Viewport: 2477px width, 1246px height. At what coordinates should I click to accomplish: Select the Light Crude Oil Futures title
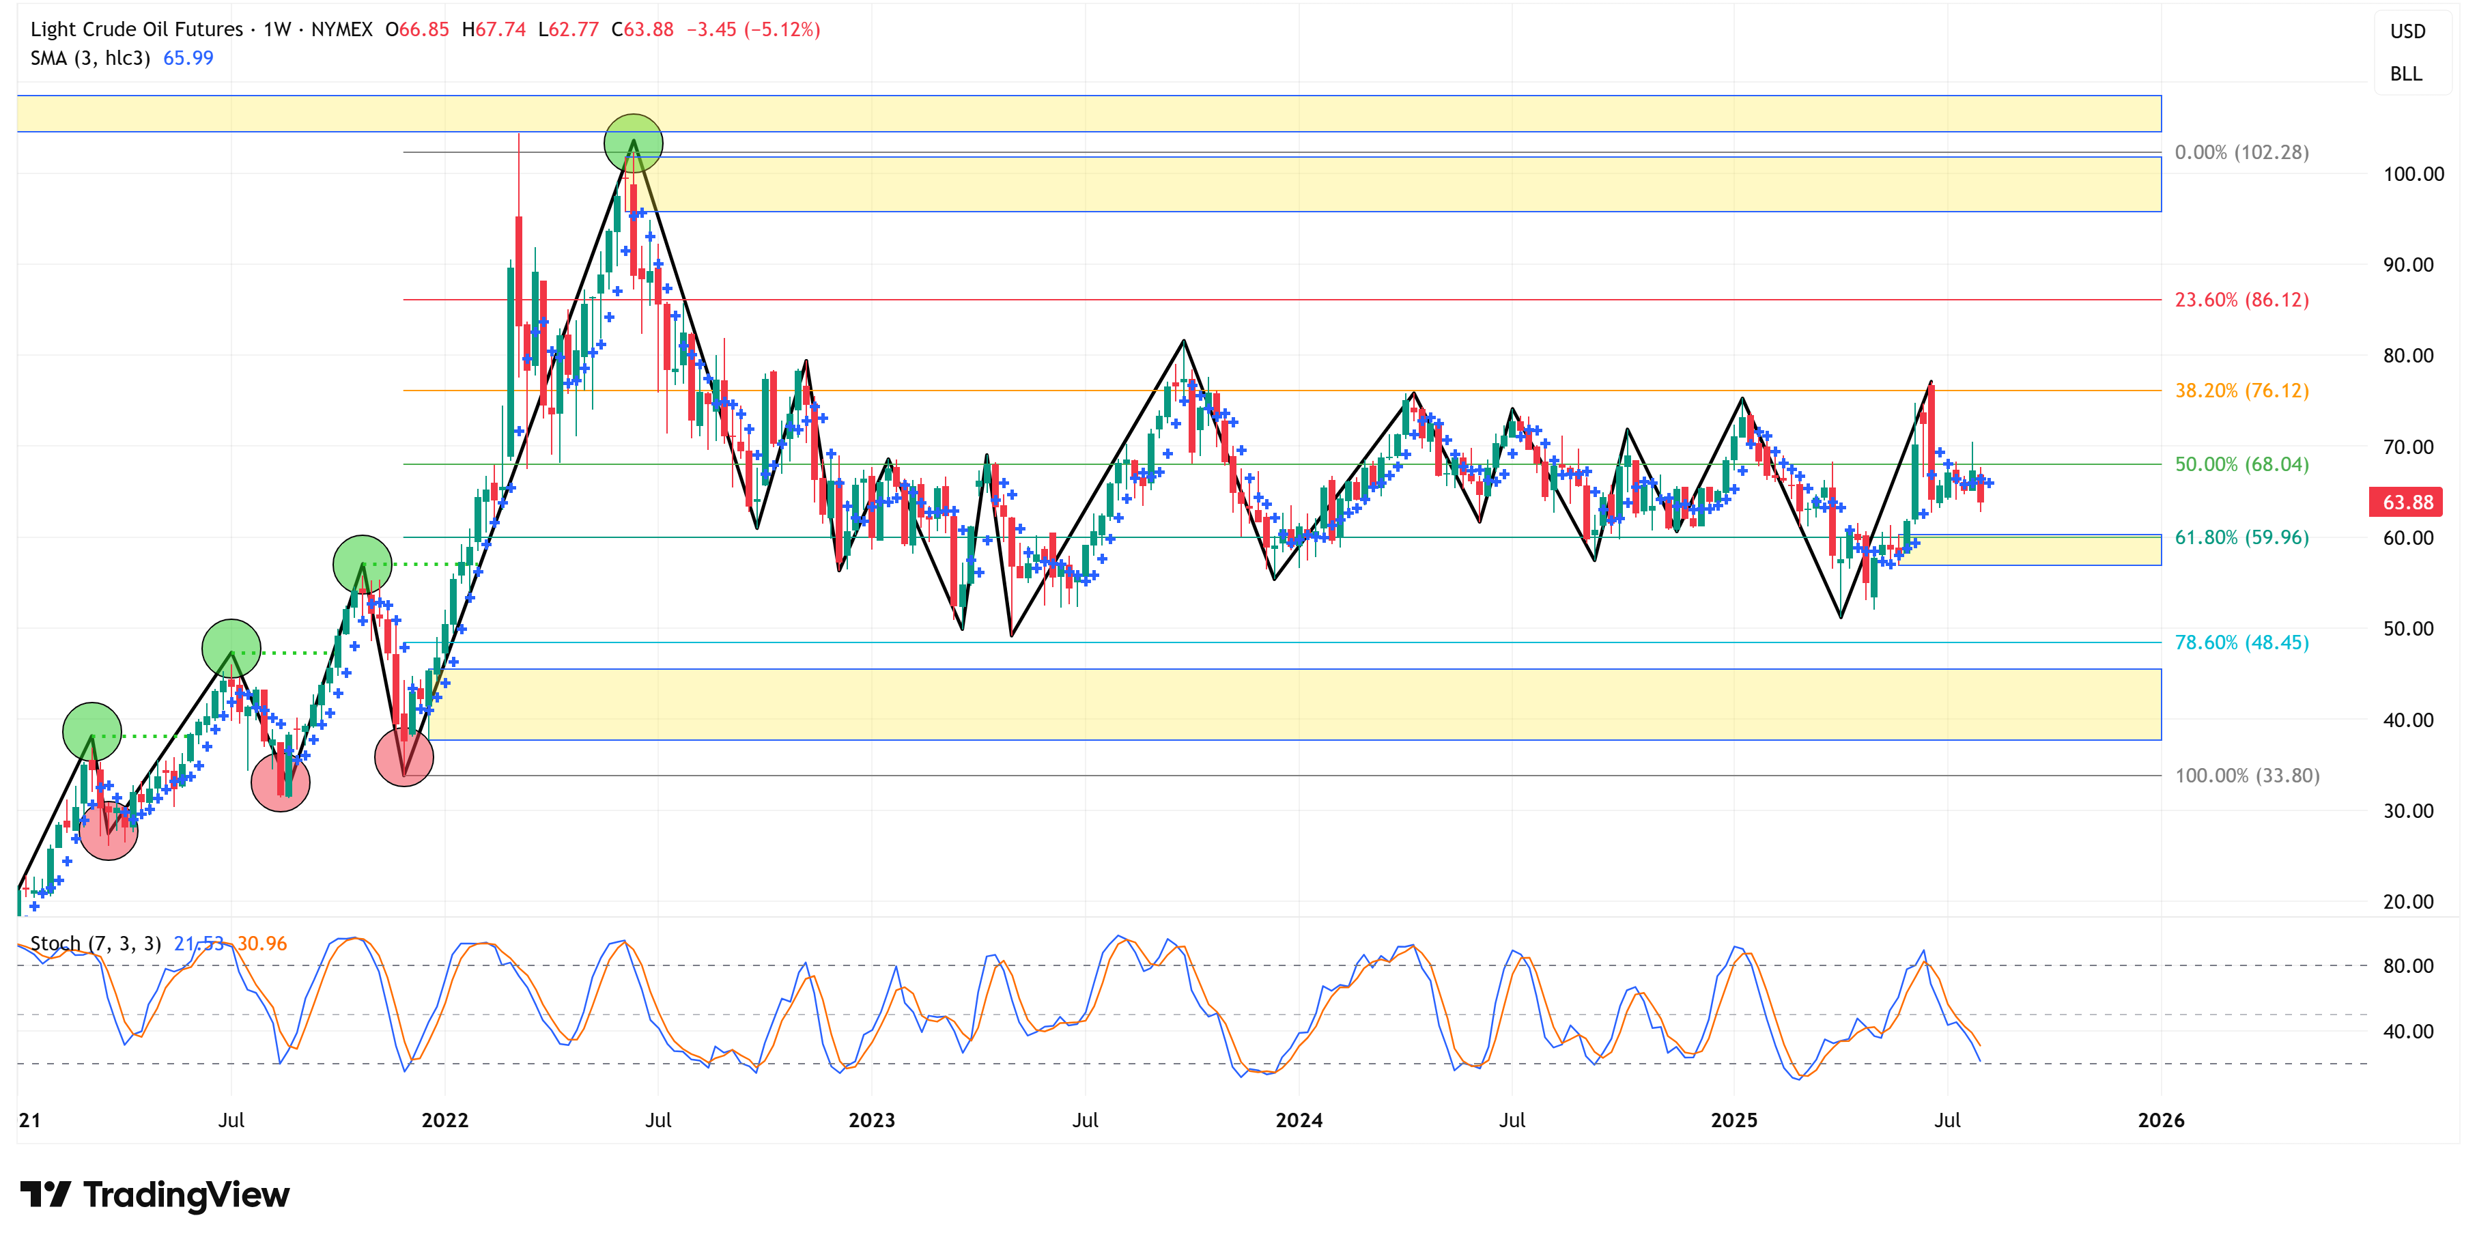[137, 29]
